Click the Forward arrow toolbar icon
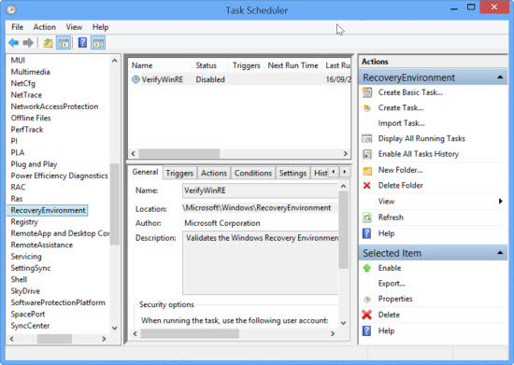 28,43
